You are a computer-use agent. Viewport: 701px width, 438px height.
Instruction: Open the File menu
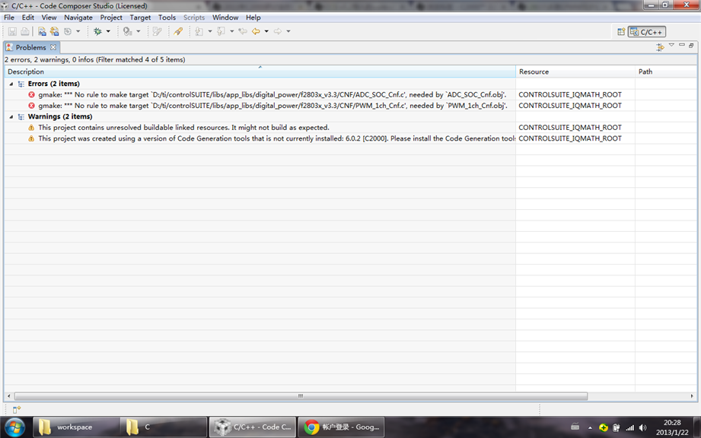9,17
